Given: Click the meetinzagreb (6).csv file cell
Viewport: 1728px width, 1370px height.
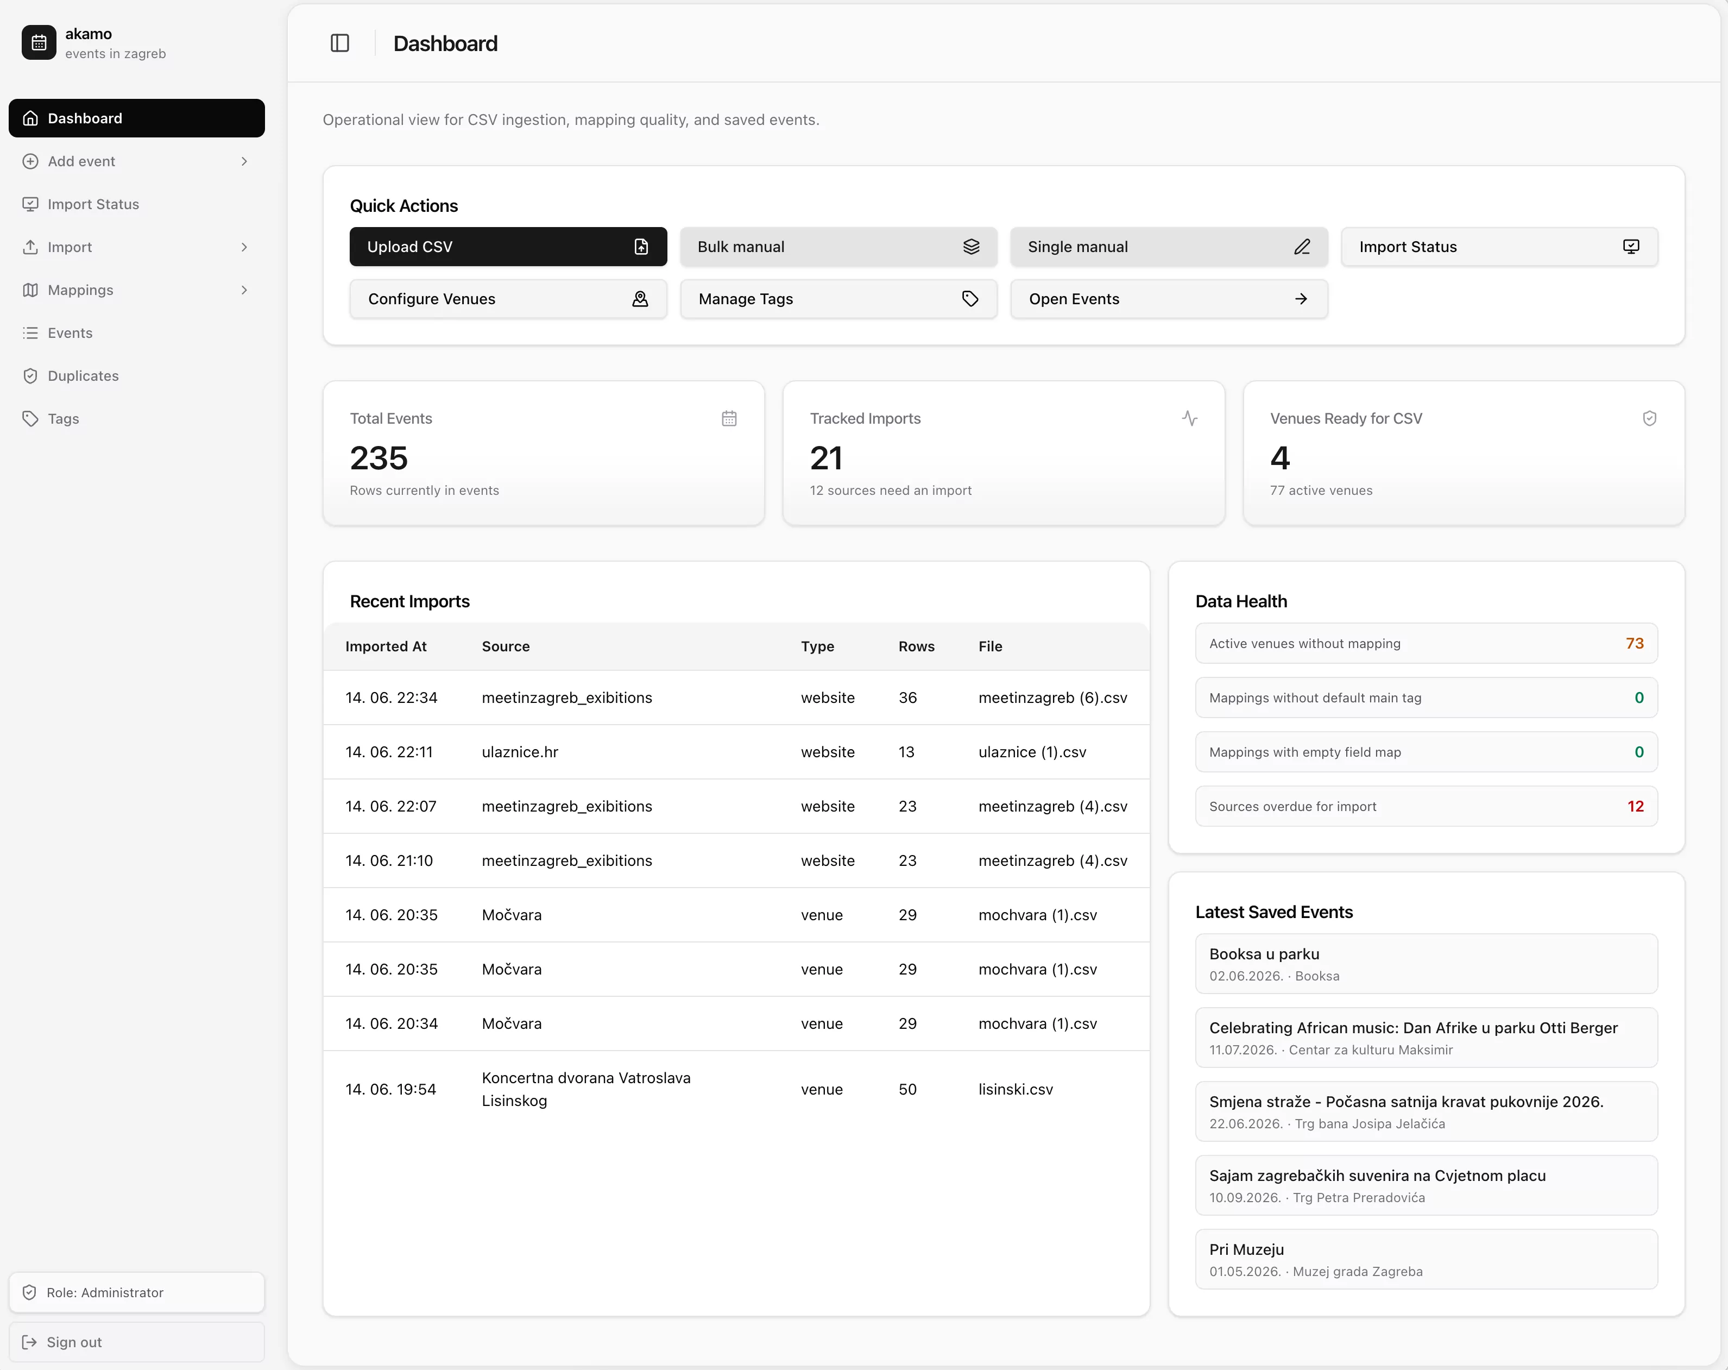Looking at the screenshot, I should pyautogui.click(x=1052, y=697).
